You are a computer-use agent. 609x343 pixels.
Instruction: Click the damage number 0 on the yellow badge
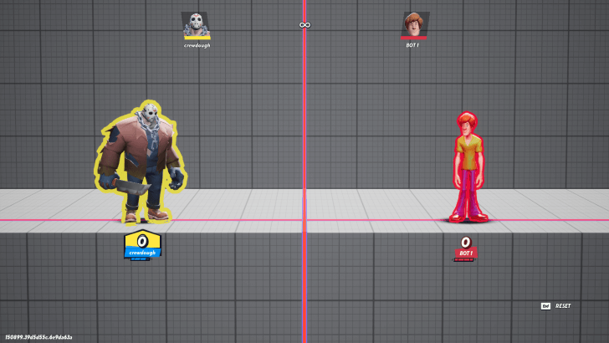(142, 241)
